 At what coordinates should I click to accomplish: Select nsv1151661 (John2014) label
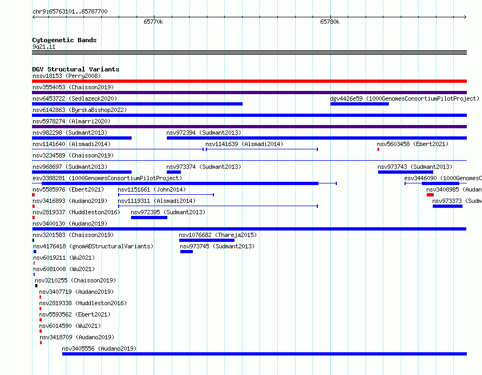pyautogui.click(x=152, y=189)
